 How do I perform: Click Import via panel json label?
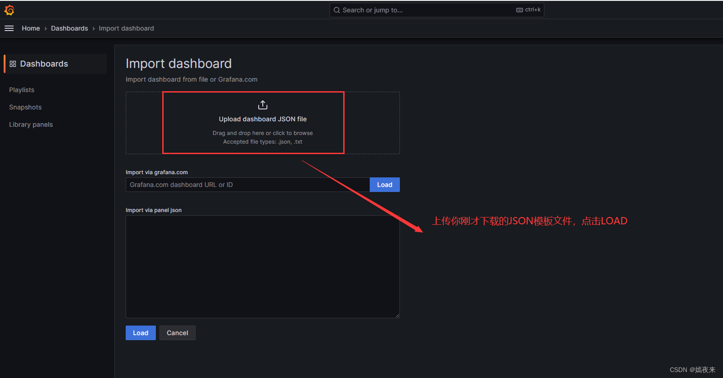(154, 210)
